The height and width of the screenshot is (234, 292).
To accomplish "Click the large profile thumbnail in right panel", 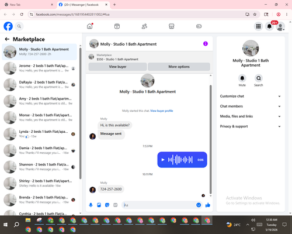I will (x=251, y=49).
